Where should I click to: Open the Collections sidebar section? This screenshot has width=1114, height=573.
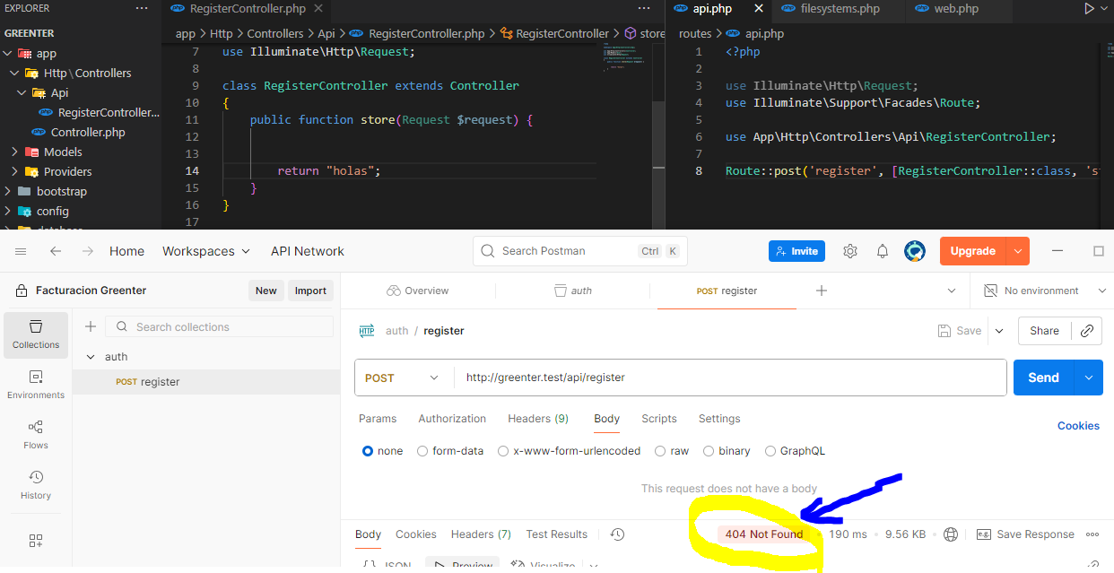(36, 334)
